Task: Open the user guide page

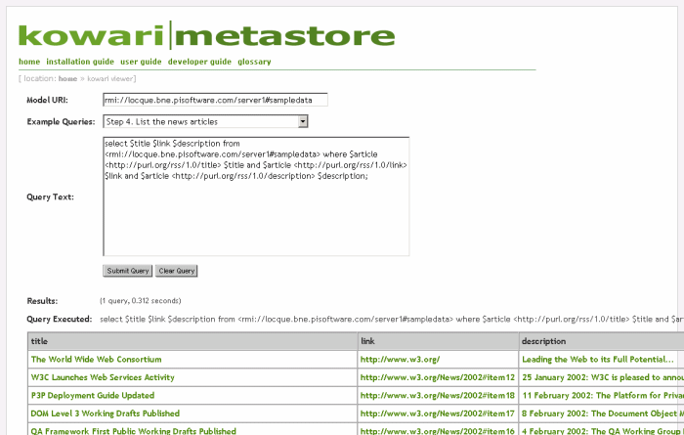Action: point(141,62)
